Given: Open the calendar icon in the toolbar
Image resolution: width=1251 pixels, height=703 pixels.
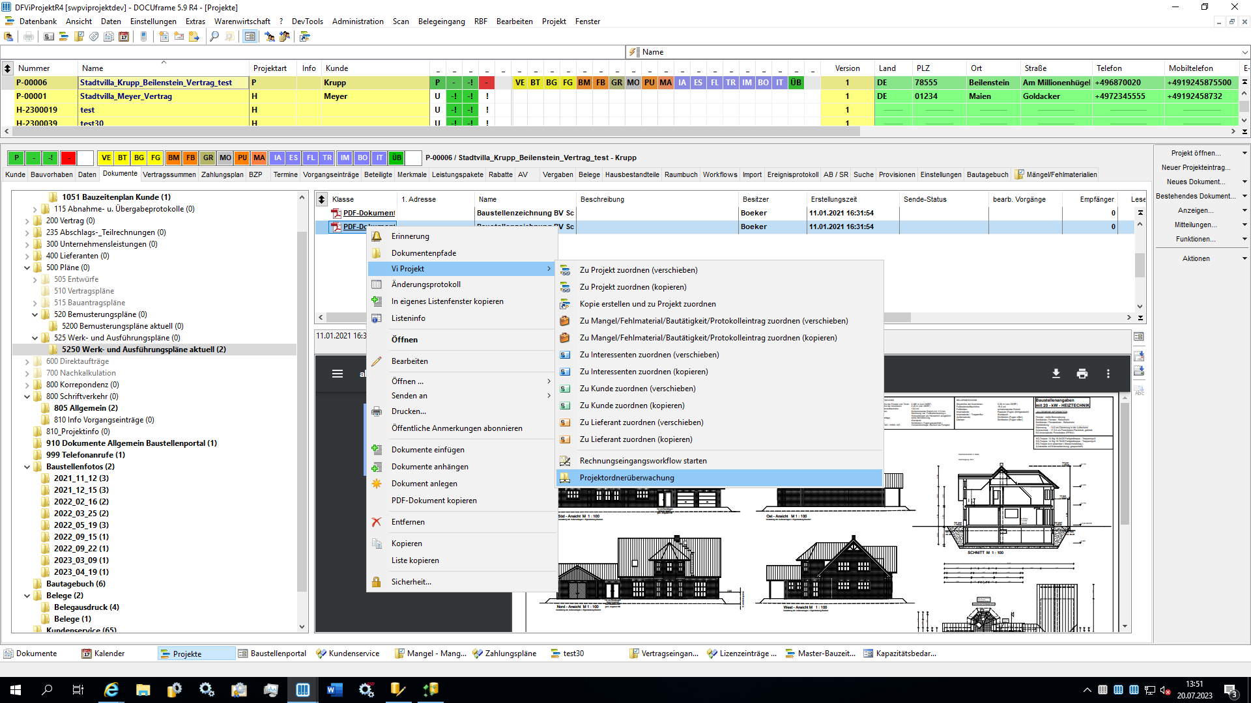Looking at the screenshot, I should pos(124,36).
